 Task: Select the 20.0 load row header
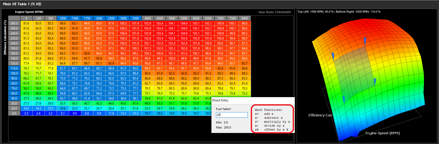point(14,108)
